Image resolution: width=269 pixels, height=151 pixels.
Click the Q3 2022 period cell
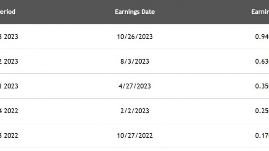9,135
